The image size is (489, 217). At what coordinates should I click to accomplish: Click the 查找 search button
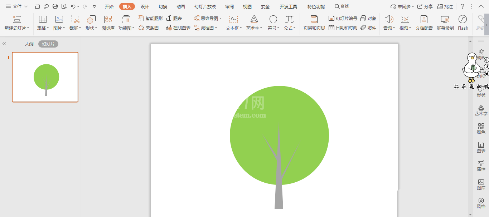click(x=342, y=6)
